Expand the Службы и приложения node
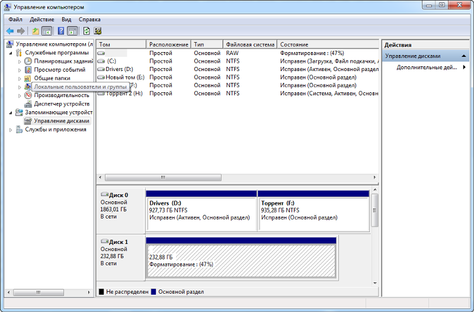The image size is (474, 312). (11, 130)
